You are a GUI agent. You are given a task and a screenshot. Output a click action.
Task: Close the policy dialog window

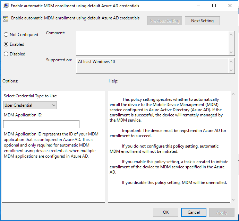[x=230, y=6]
